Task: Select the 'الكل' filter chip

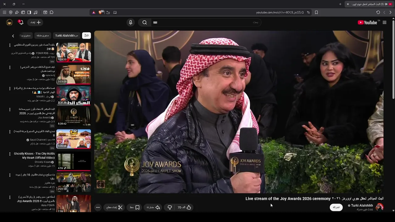Action: pos(86,35)
